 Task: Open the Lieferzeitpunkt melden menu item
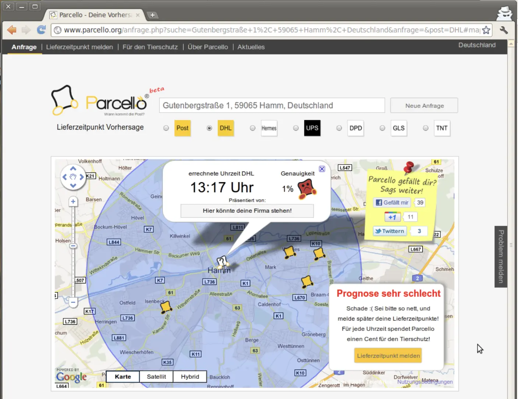point(79,47)
